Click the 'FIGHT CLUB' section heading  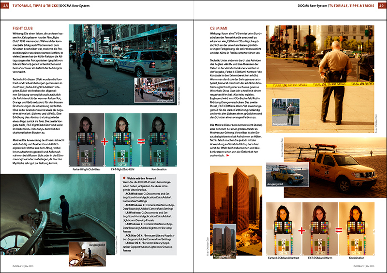point(22,29)
